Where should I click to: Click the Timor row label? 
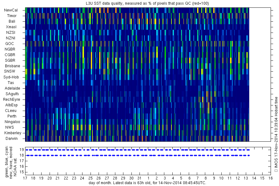(12, 16)
